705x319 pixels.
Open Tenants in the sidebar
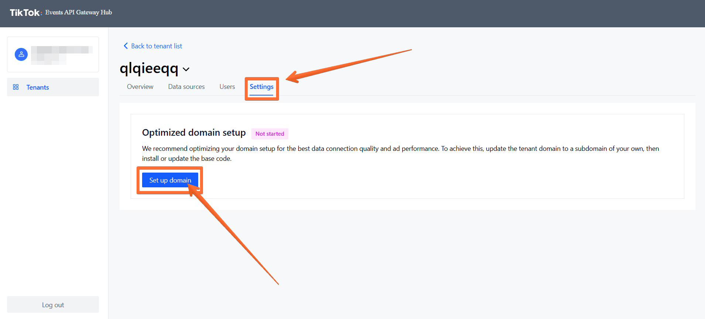pyautogui.click(x=53, y=87)
